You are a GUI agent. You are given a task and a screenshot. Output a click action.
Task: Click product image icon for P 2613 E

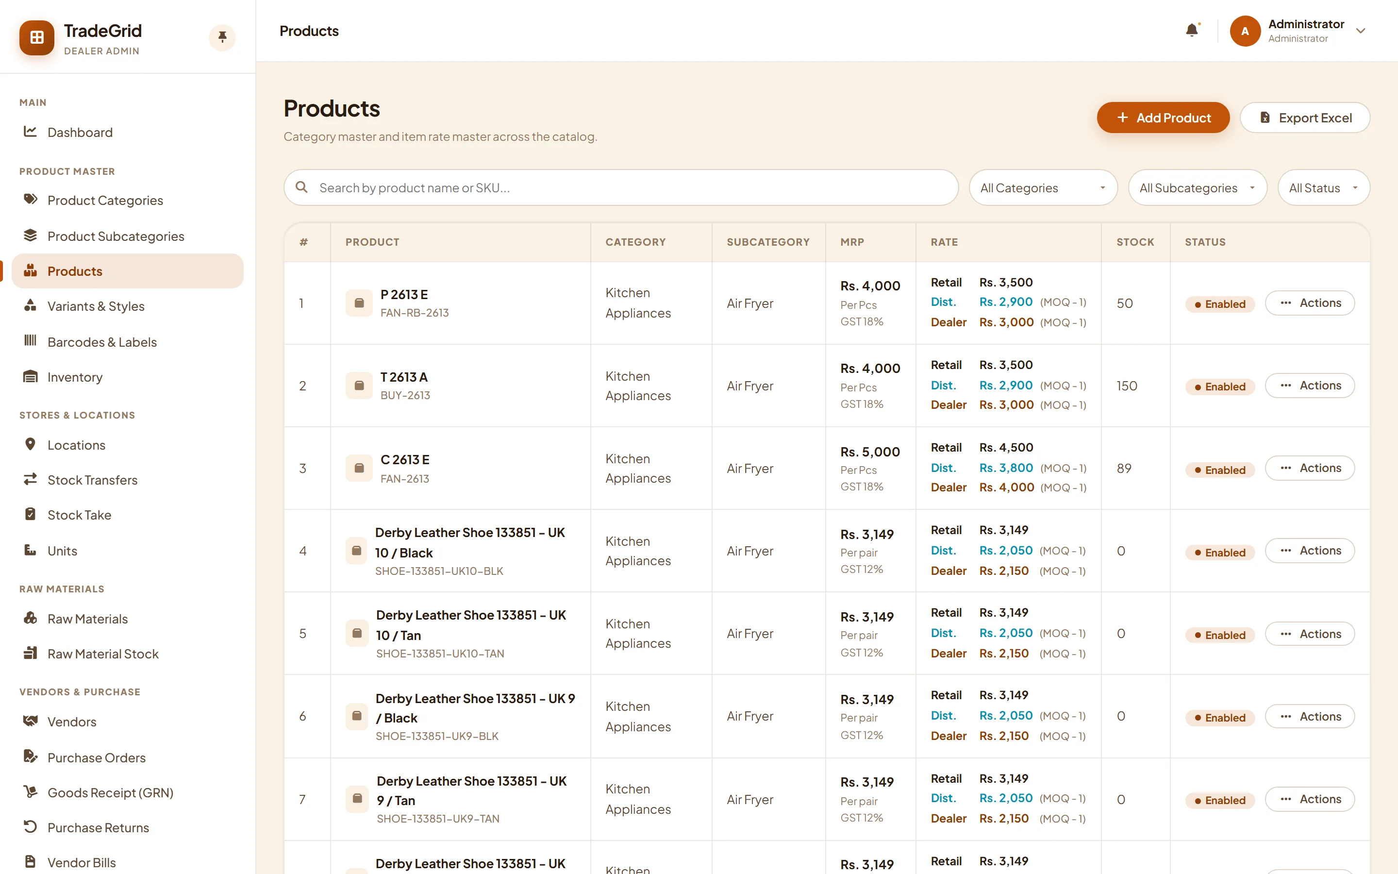(x=359, y=303)
